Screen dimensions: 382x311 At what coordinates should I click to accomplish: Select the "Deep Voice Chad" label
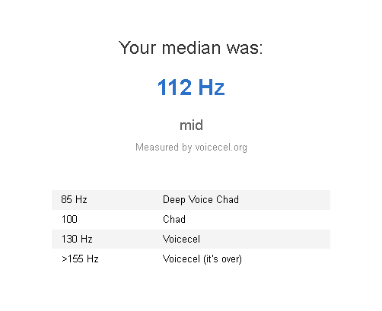201,200
